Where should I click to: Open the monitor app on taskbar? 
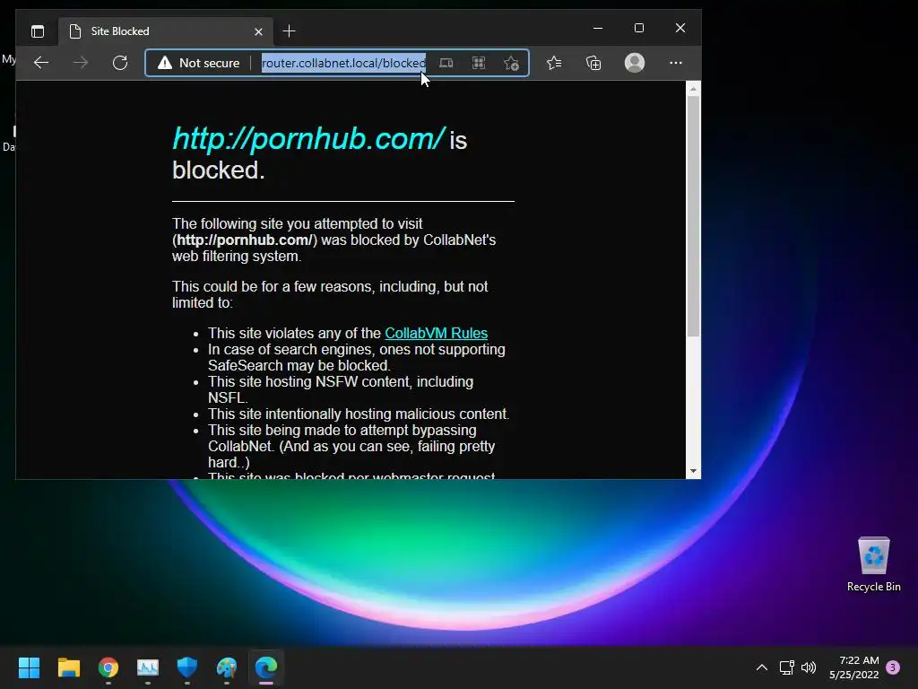[148, 667]
